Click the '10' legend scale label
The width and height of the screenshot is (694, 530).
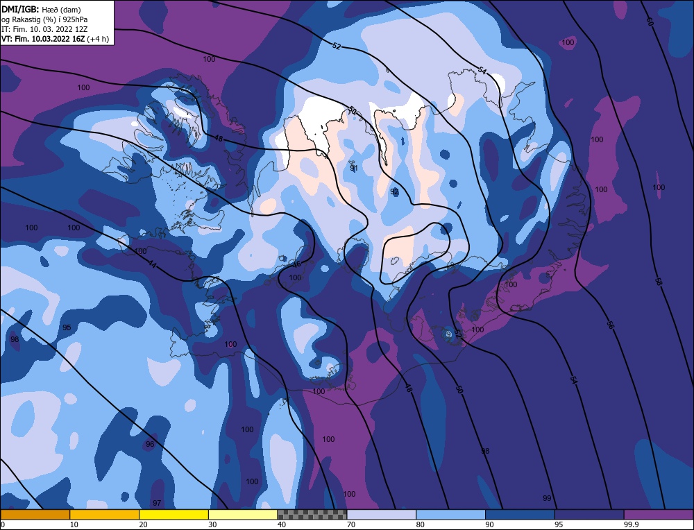tap(74, 524)
